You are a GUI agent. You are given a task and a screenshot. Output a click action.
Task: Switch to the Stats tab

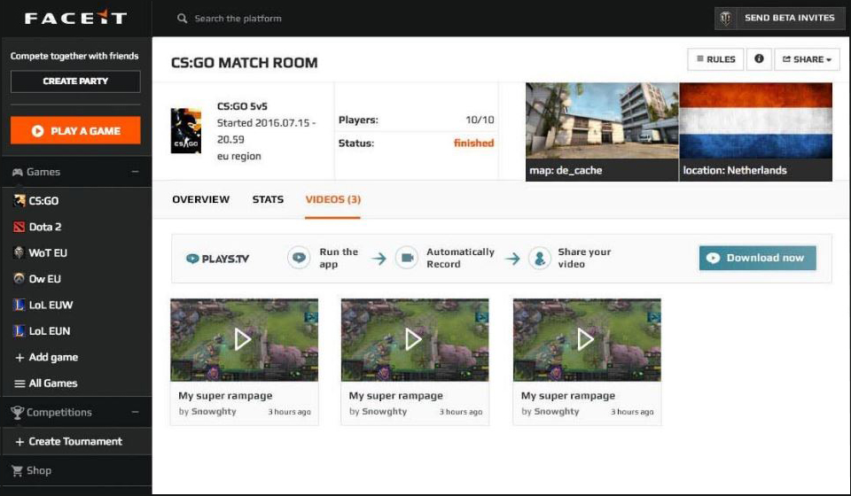(268, 199)
